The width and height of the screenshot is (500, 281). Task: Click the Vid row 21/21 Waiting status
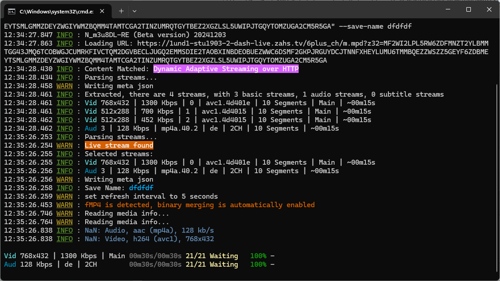coord(211,256)
